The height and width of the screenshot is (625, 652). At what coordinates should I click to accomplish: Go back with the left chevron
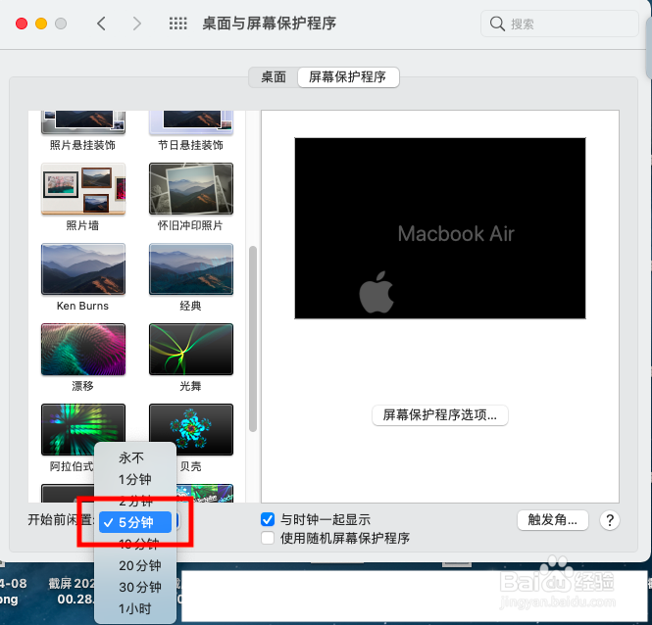coord(101,24)
